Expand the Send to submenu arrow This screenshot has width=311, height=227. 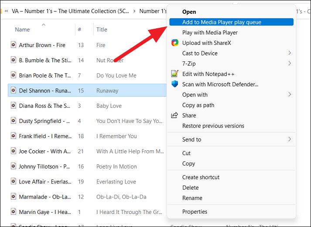click(290, 139)
